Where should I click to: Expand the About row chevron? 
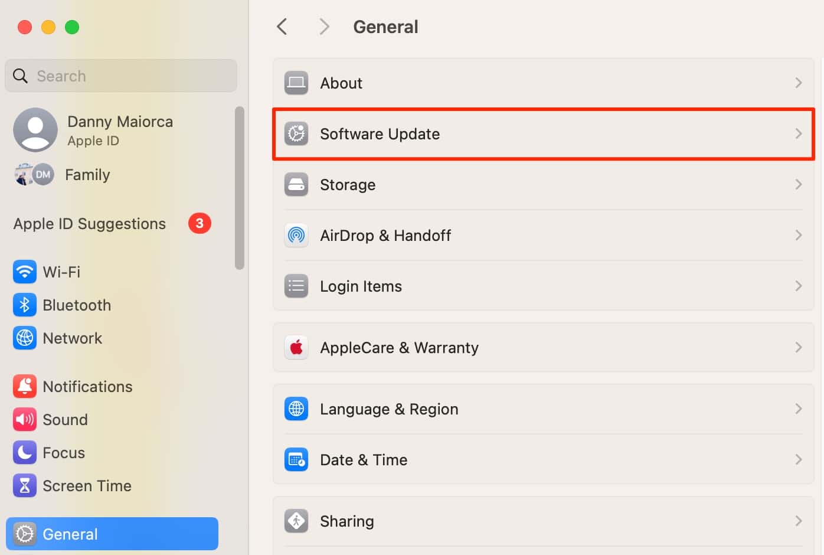pyautogui.click(x=798, y=83)
